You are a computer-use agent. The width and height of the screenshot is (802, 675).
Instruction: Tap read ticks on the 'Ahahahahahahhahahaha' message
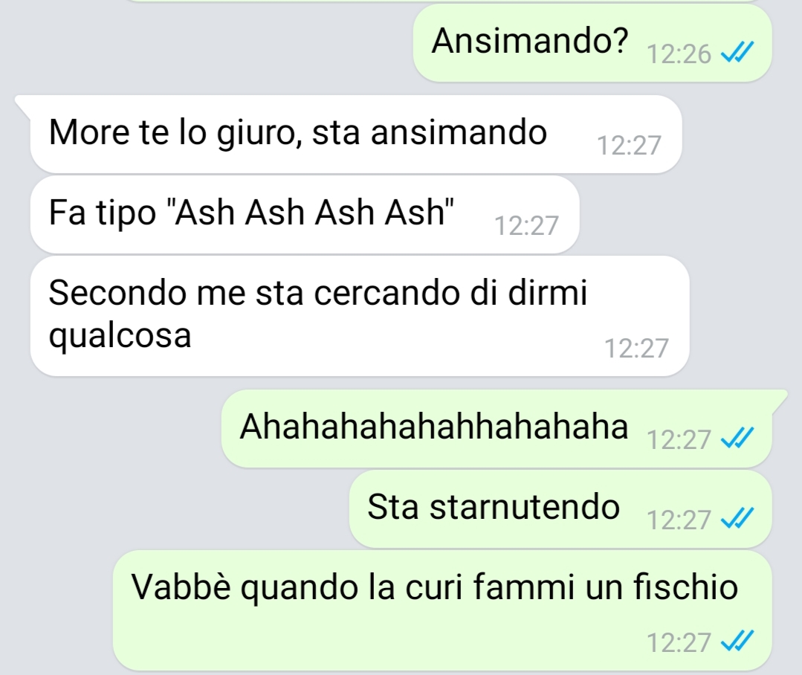[737, 439]
